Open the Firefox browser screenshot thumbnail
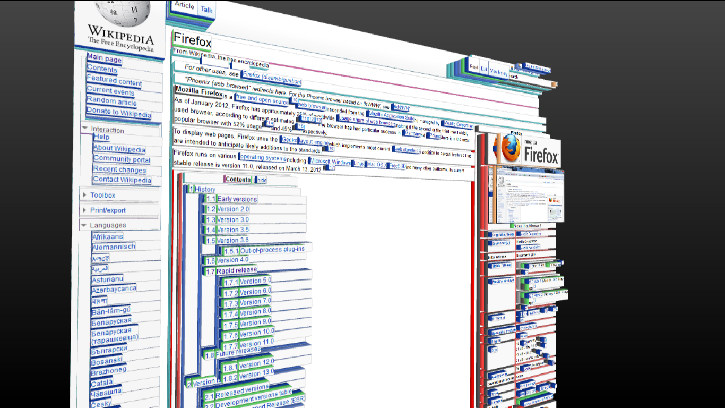This screenshot has width=725, height=408. click(x=530, y=195)
